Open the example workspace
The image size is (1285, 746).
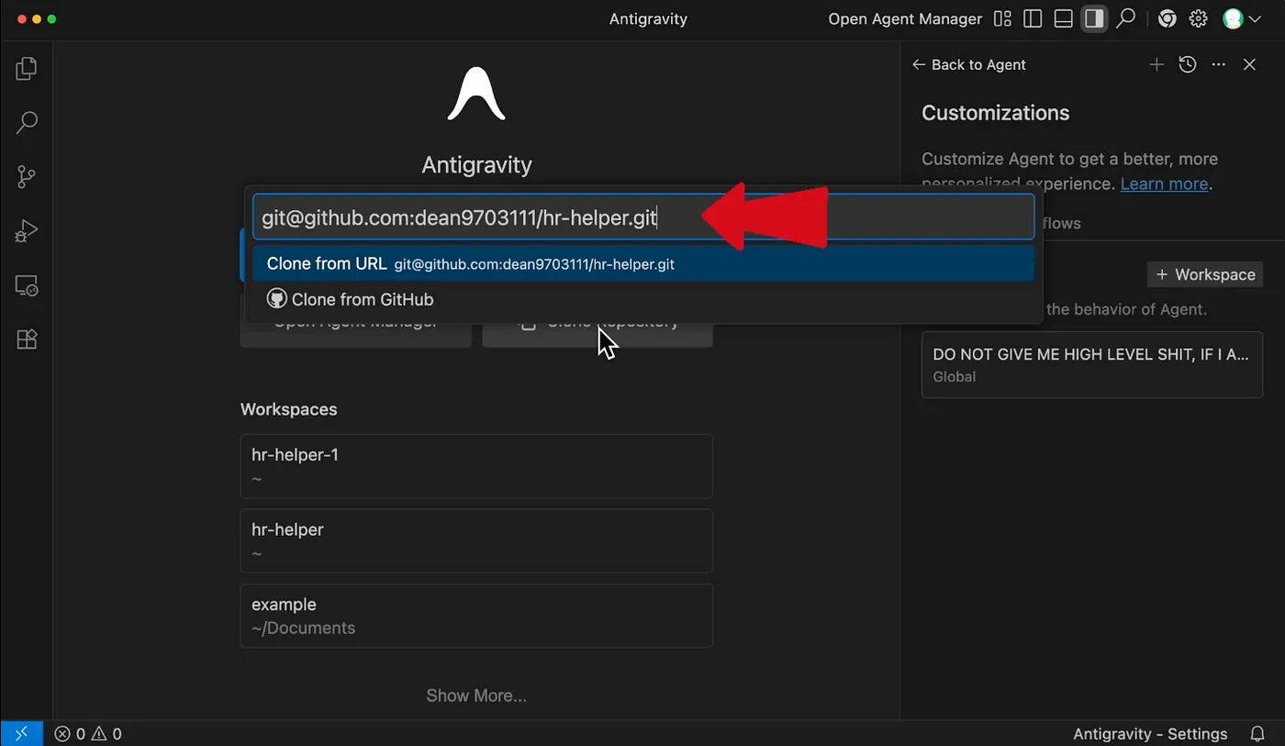coord(476,616)
